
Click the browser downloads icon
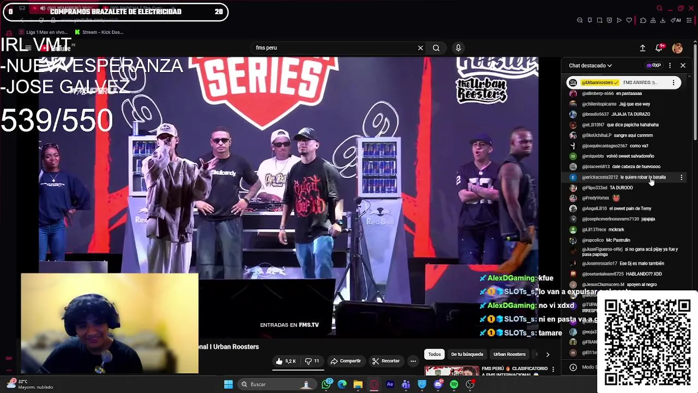tap(663, 20)
